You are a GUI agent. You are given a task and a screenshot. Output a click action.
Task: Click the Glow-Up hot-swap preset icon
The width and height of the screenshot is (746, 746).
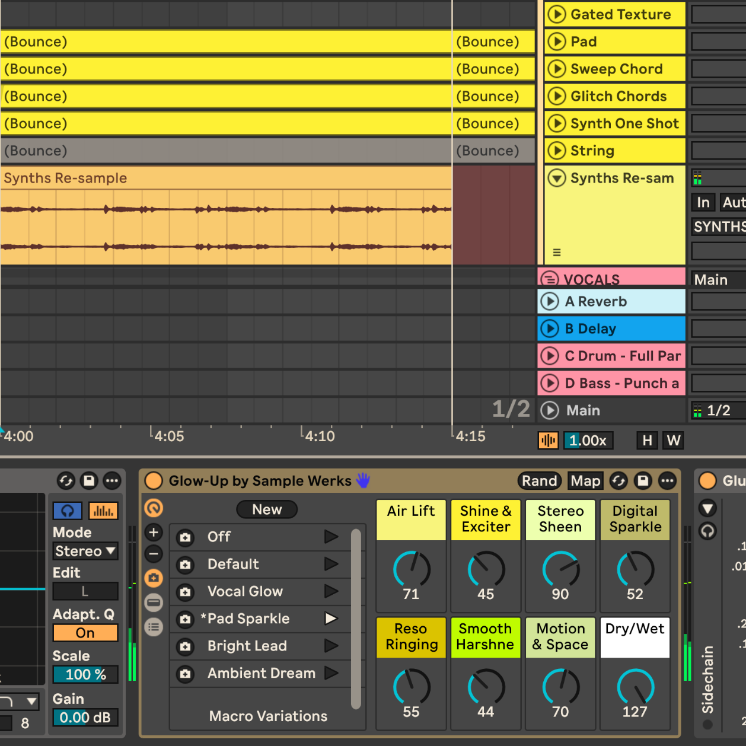tap(619, 480)
